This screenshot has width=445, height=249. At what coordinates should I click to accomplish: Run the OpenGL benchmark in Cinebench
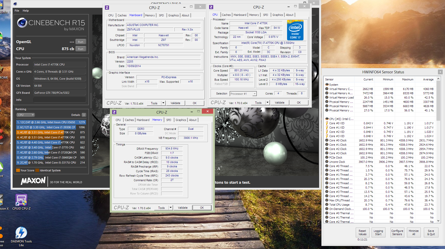pyautogui.click(x=81, y=42)
